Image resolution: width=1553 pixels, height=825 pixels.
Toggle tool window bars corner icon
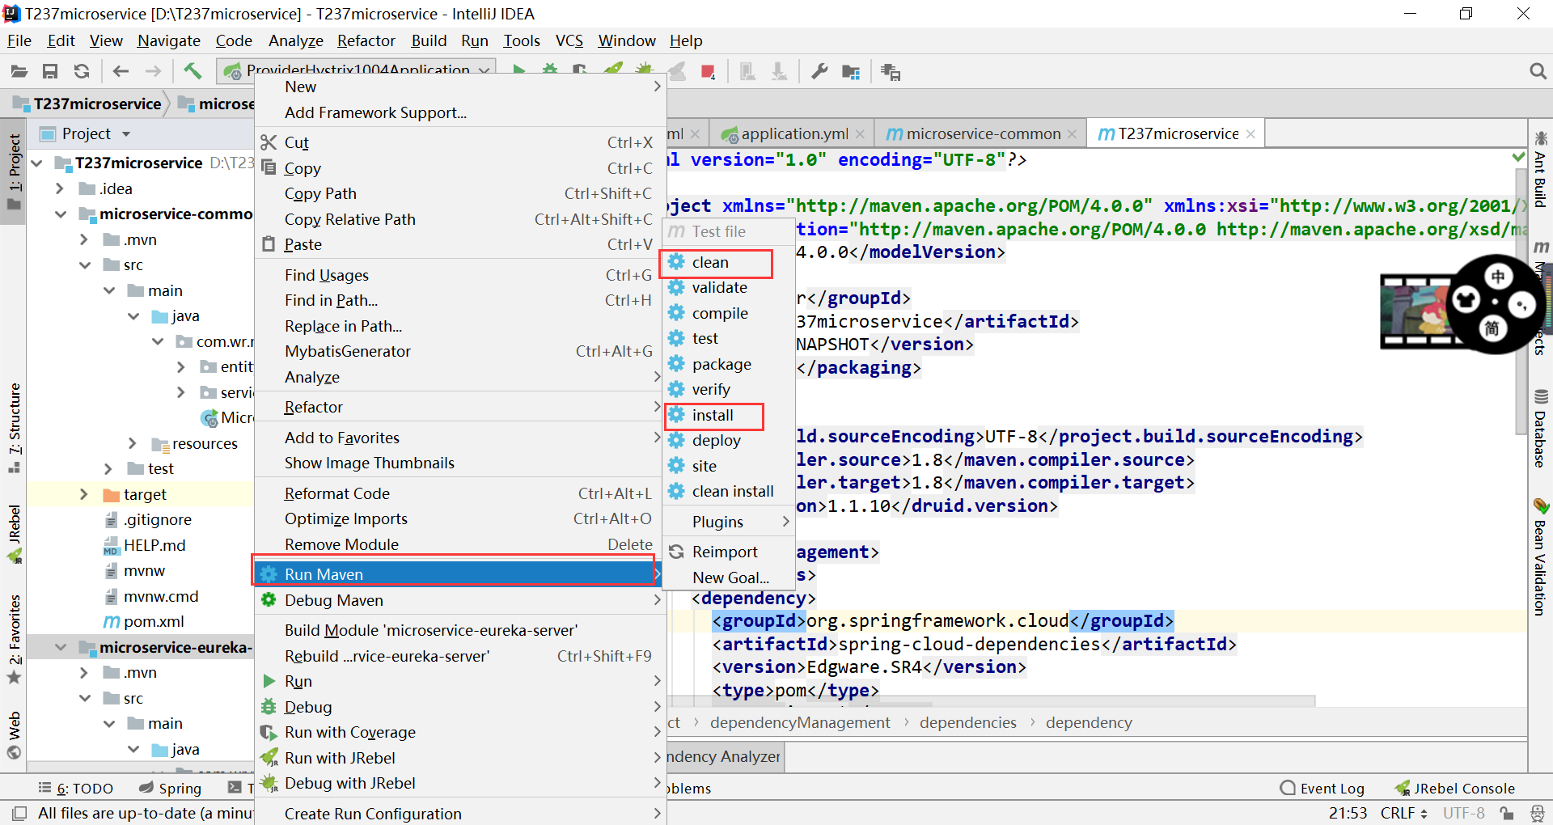point(19,813)
